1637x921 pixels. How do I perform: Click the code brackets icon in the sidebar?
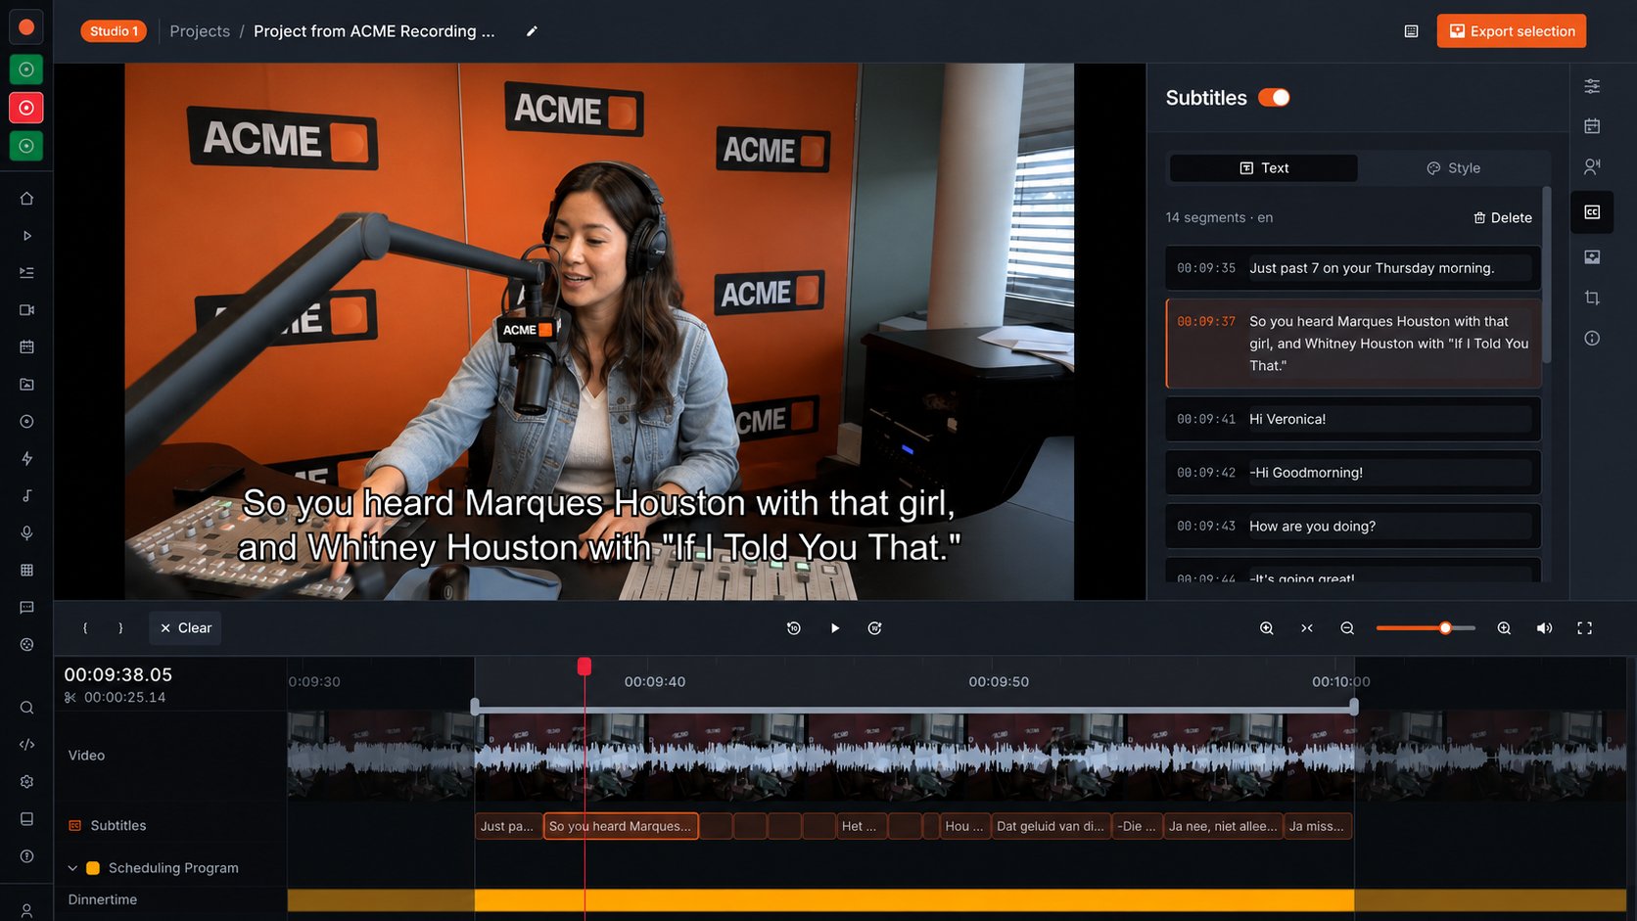click(26, 745)
